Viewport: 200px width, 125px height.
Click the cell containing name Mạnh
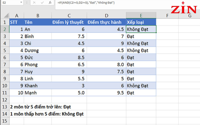38,92
